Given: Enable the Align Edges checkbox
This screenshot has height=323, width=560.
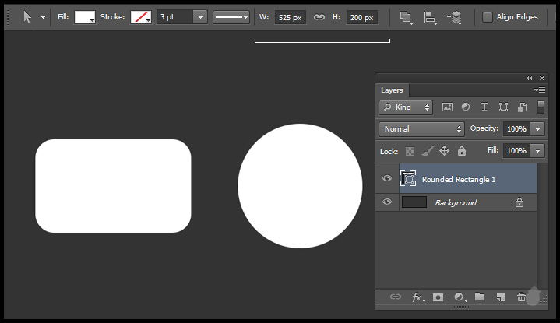Looking at the screenshot, I should (x=488, y=17).
